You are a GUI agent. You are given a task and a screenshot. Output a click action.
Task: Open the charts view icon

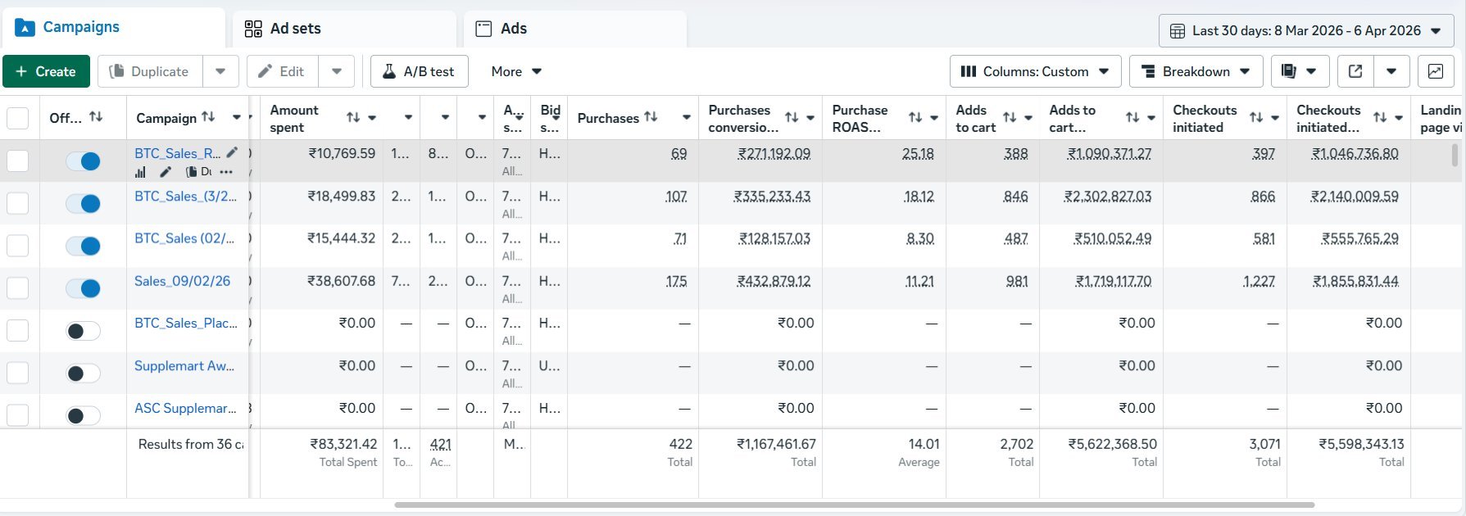(1436, 71)
